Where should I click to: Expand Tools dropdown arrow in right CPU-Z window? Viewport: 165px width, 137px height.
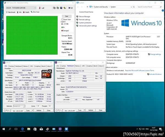(84, 110)
